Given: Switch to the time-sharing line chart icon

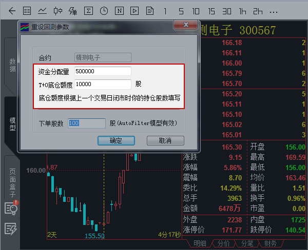Looking at the screenshot, I should click(x=43, y=10).
